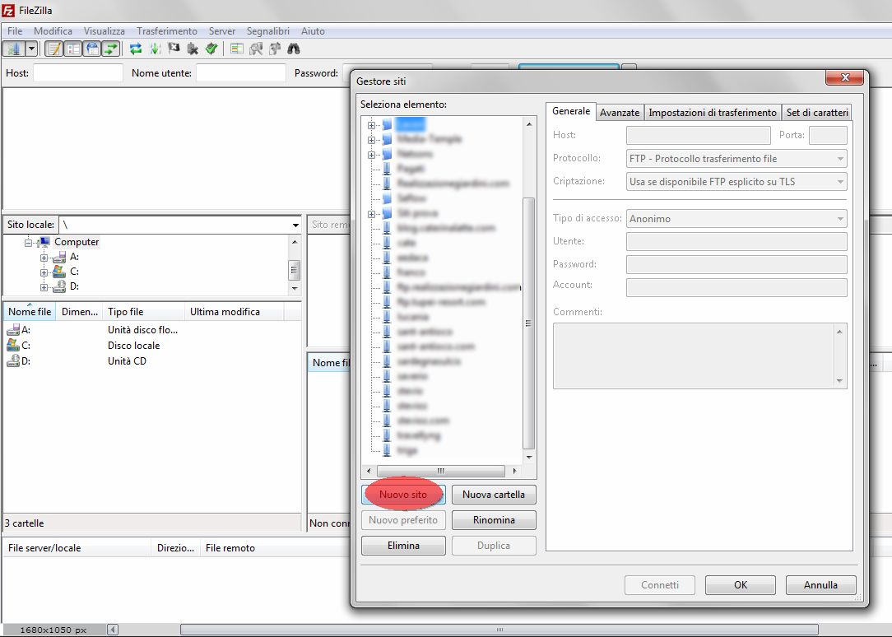Click the Nuovo sito button
Viewport: 892px width, 637px height.
coord(403,495)
